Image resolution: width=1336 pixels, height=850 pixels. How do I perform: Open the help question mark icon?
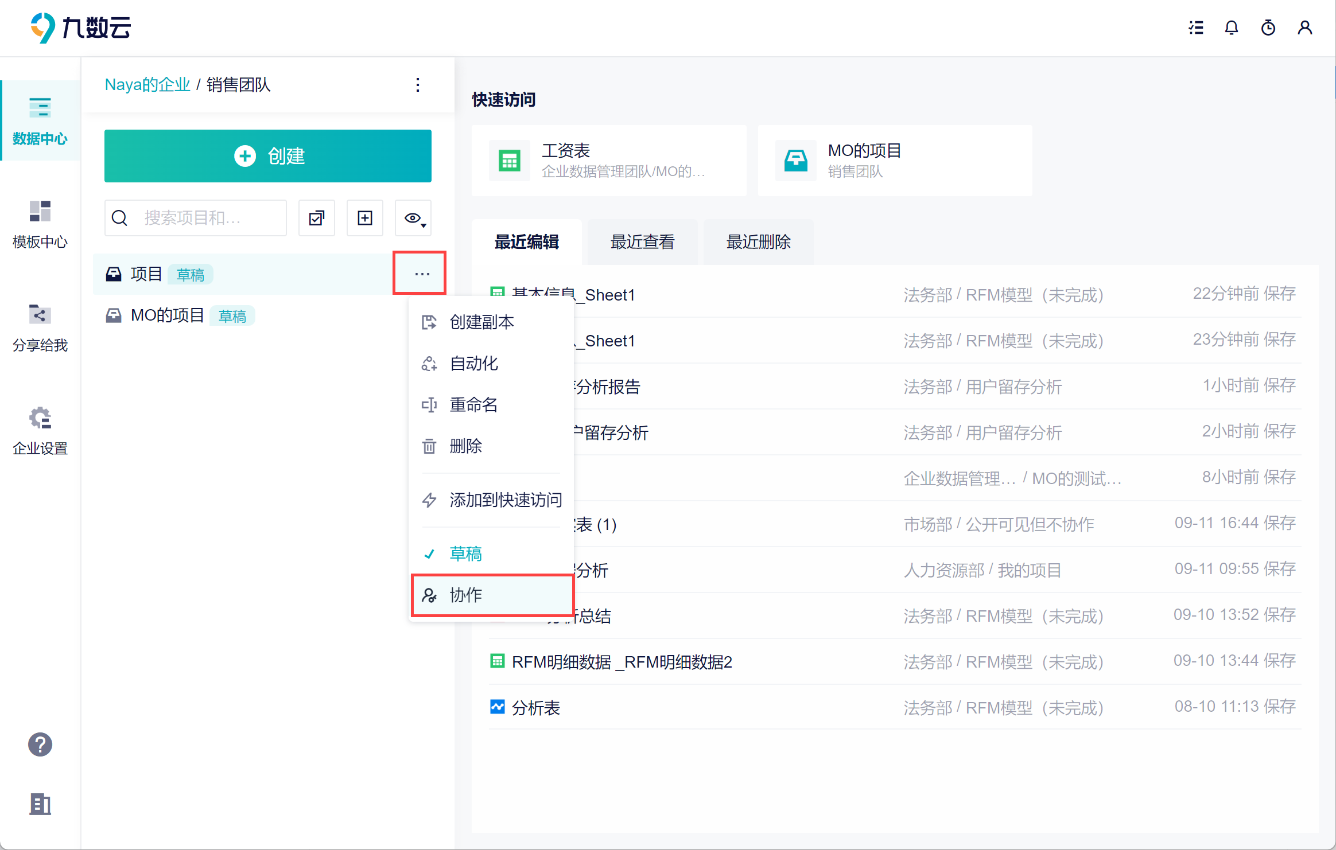click(40, 744)
